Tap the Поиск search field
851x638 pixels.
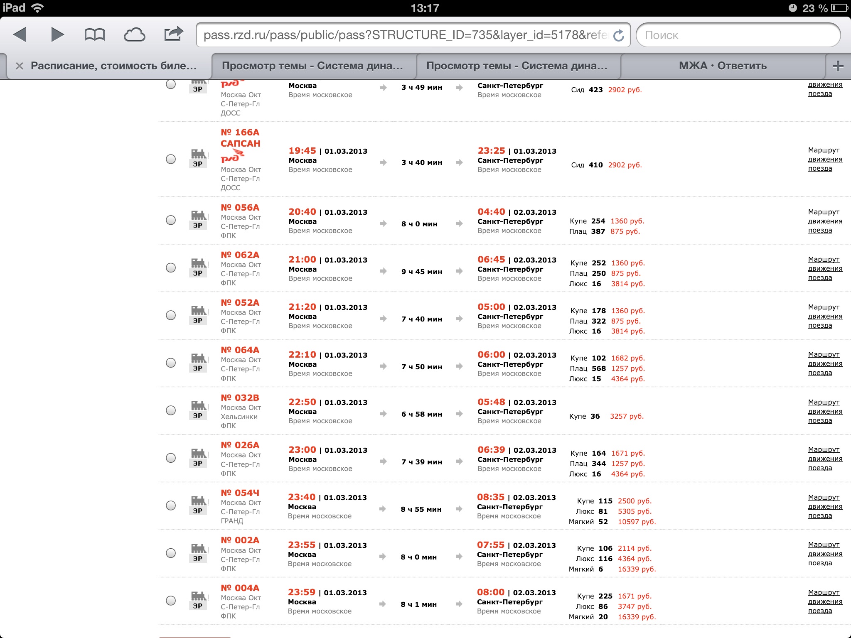[x=738, y=35]
